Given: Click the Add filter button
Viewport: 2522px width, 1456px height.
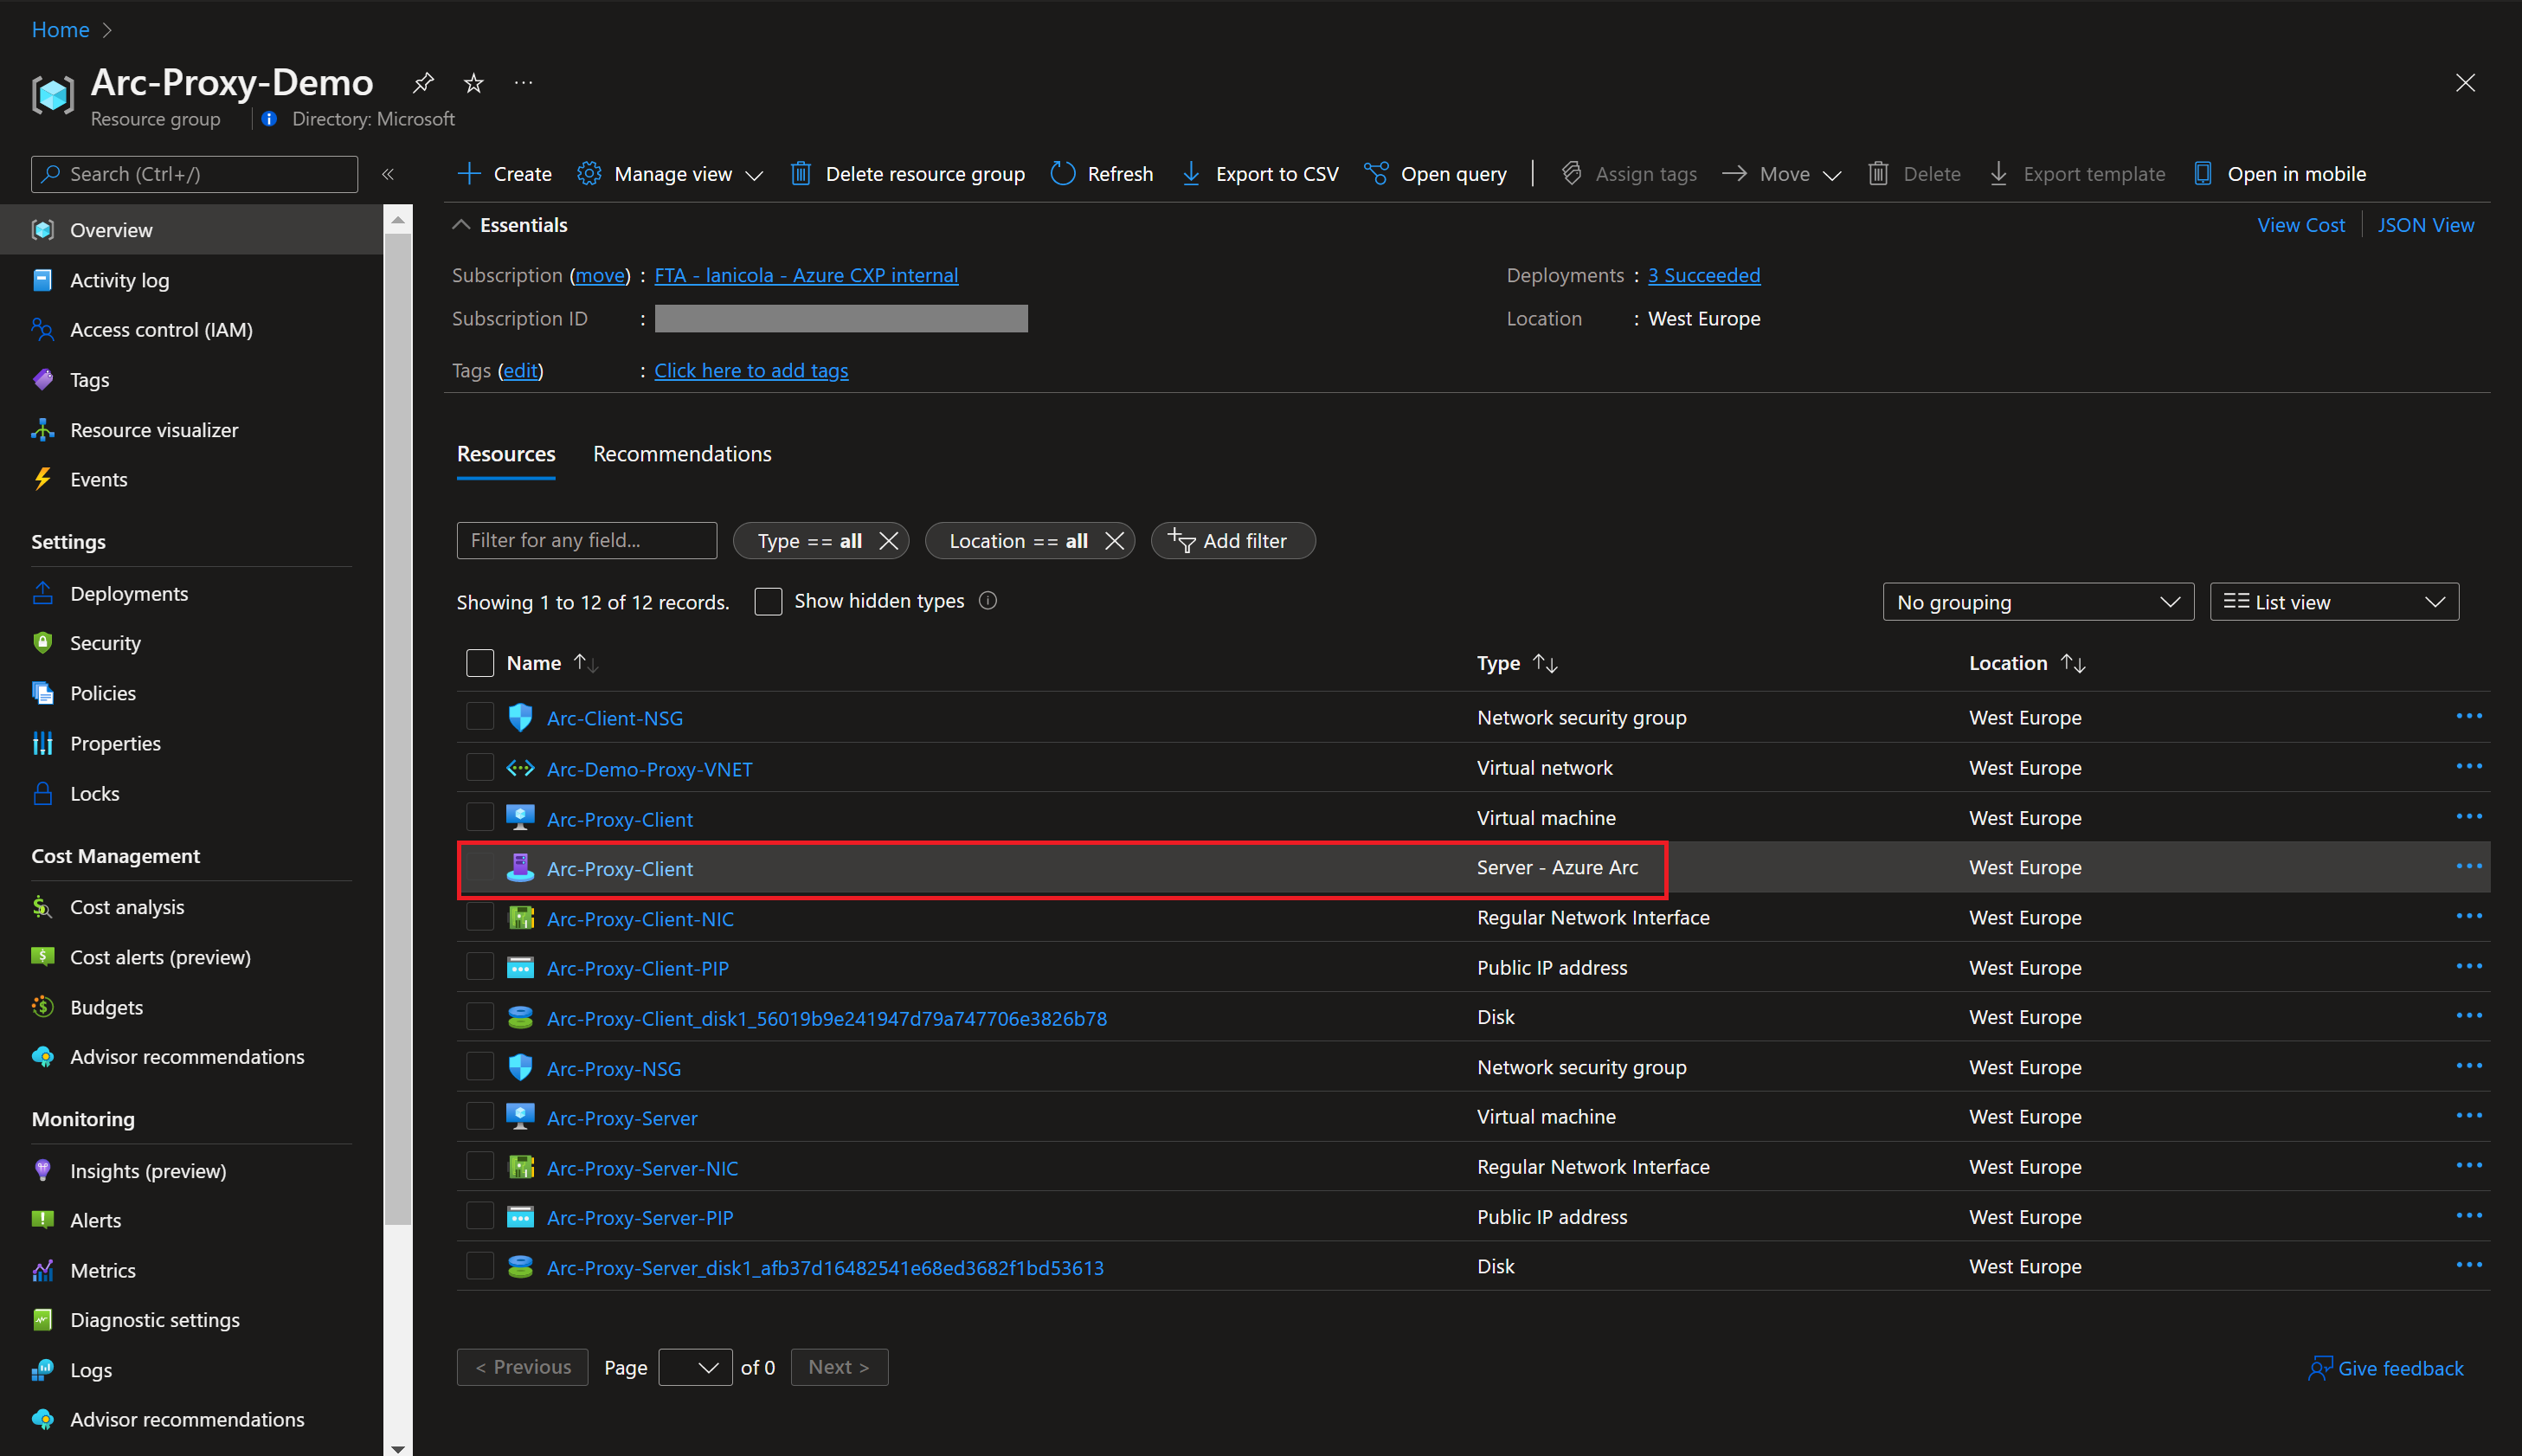Looking at the screenshot, I should point(1232,541).
